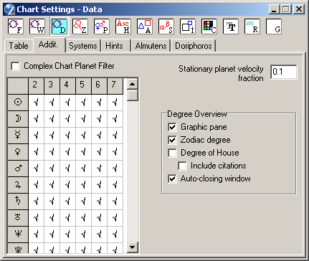Open the G settings icon

(274, 27)
